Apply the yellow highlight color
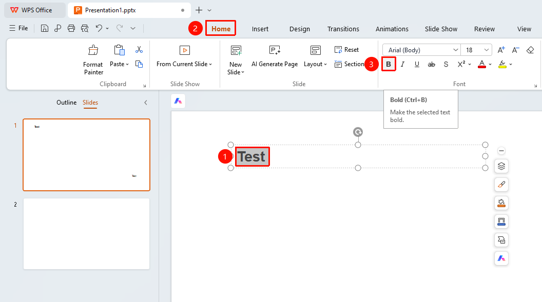Viewport: 542px width, 302px height. click(x=502, y=64)
